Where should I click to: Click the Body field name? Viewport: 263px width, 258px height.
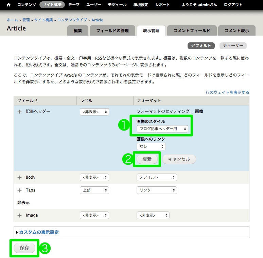(x=31, y=177)
